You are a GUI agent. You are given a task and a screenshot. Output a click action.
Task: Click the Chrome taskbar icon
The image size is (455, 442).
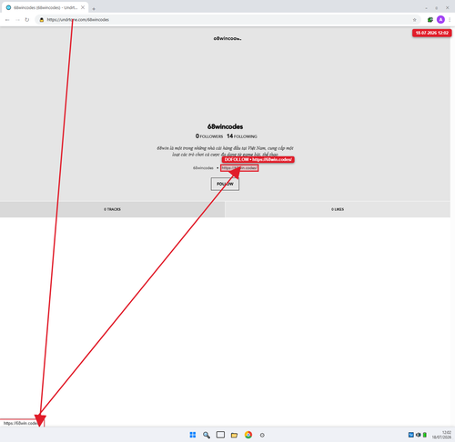pyautogui.click(x=248, y=435)
